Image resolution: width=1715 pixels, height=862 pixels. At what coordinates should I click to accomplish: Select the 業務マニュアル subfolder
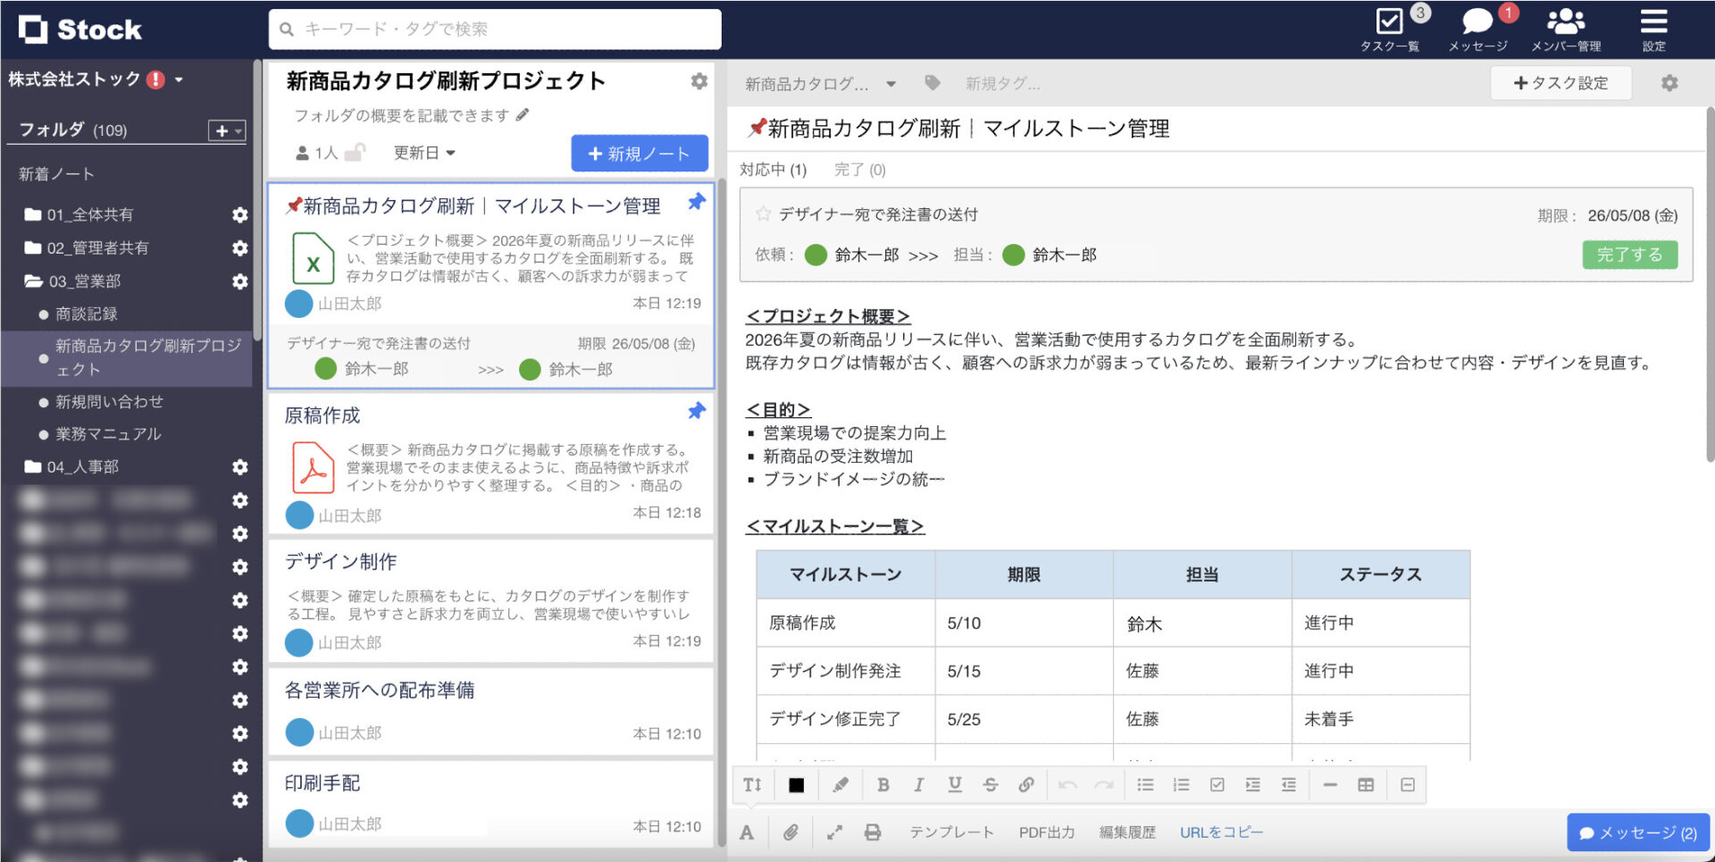[108, 434]
